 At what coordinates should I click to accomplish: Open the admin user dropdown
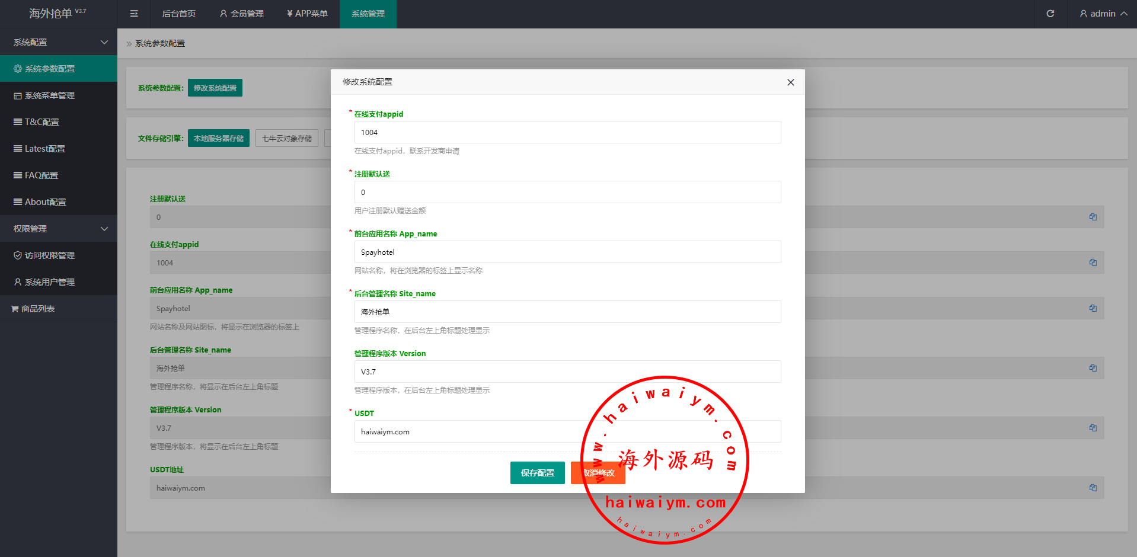click(1103, 14)
